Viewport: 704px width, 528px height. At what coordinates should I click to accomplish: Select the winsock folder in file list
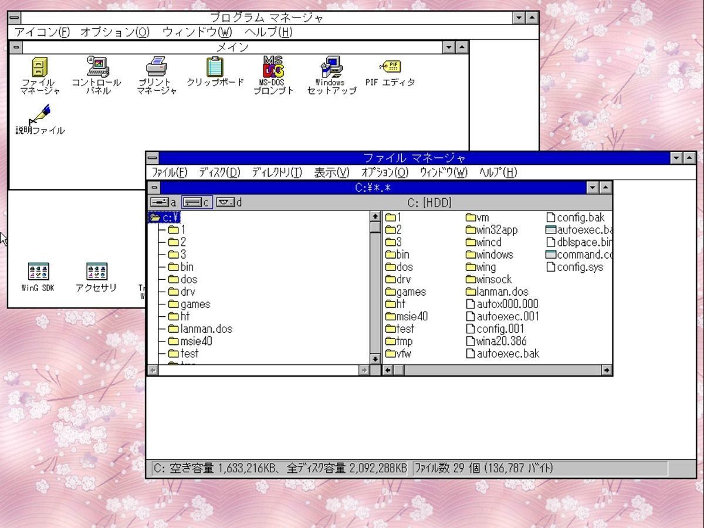[489, 279]
